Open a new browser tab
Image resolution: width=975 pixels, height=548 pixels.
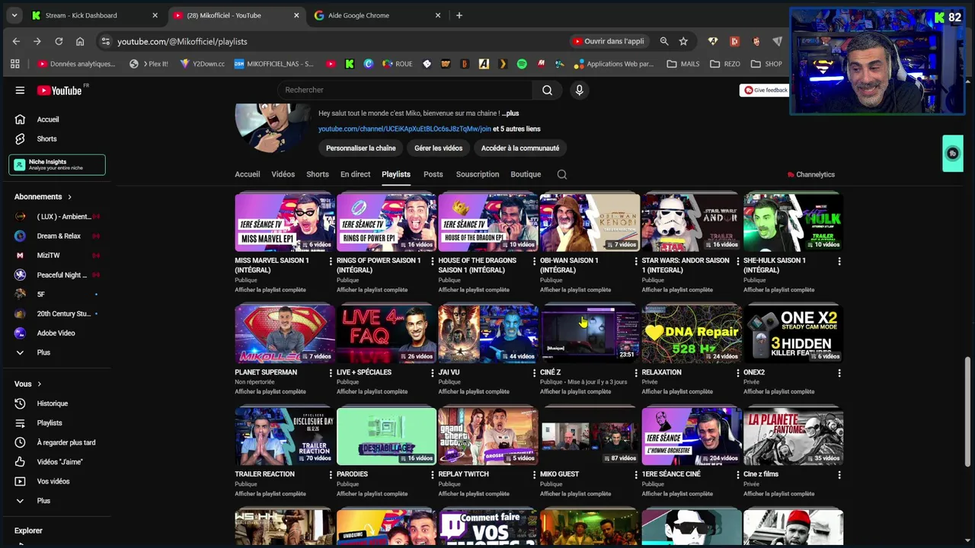pyautogui.click(x=459, y=15)
